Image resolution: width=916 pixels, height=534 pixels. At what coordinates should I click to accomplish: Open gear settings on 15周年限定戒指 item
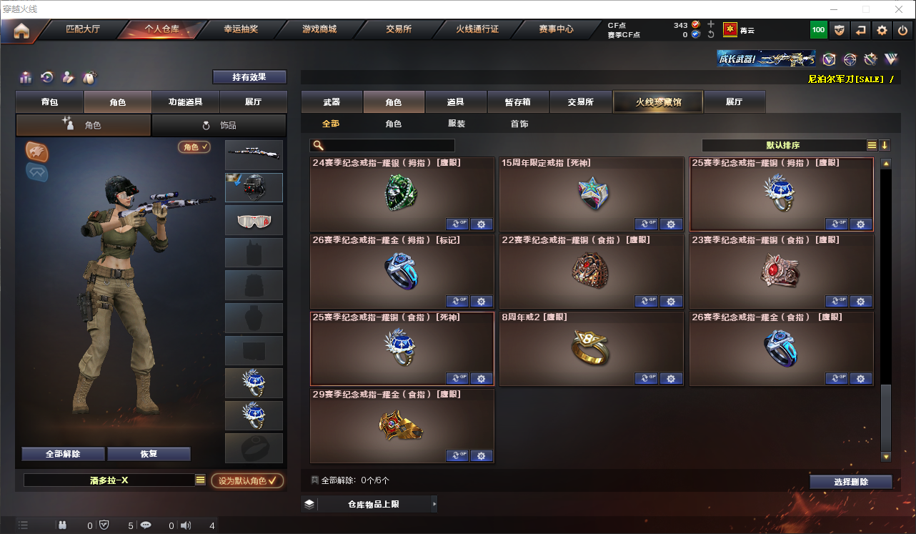670,224
